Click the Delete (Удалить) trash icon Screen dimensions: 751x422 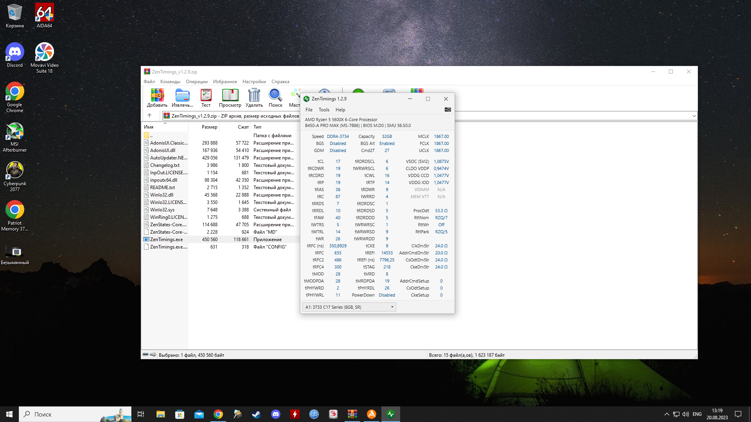coord(254,95)
